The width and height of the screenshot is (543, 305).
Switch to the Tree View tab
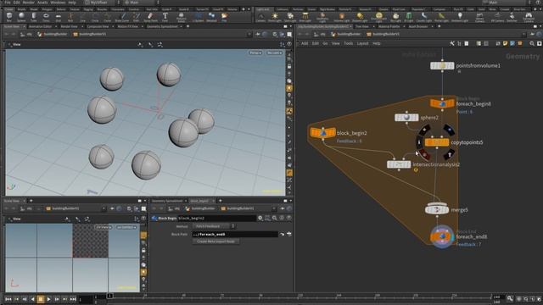362,26
